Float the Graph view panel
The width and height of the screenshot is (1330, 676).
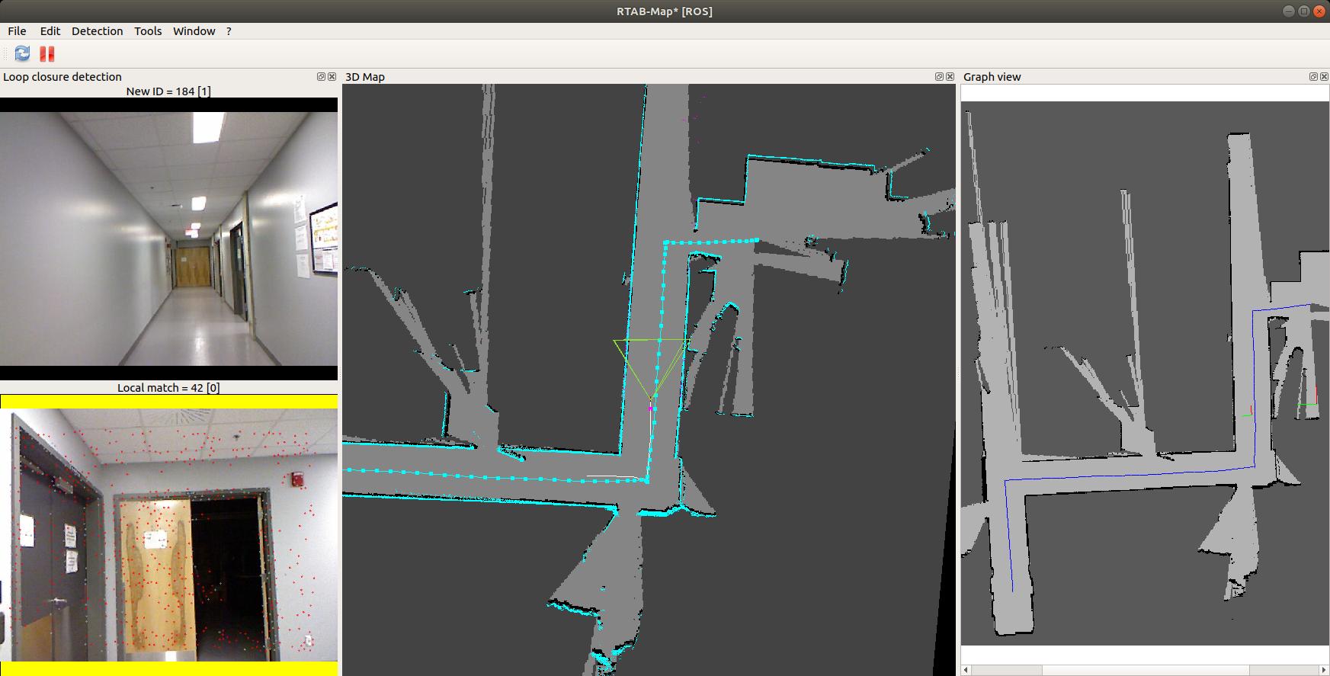coord(1313,77)
